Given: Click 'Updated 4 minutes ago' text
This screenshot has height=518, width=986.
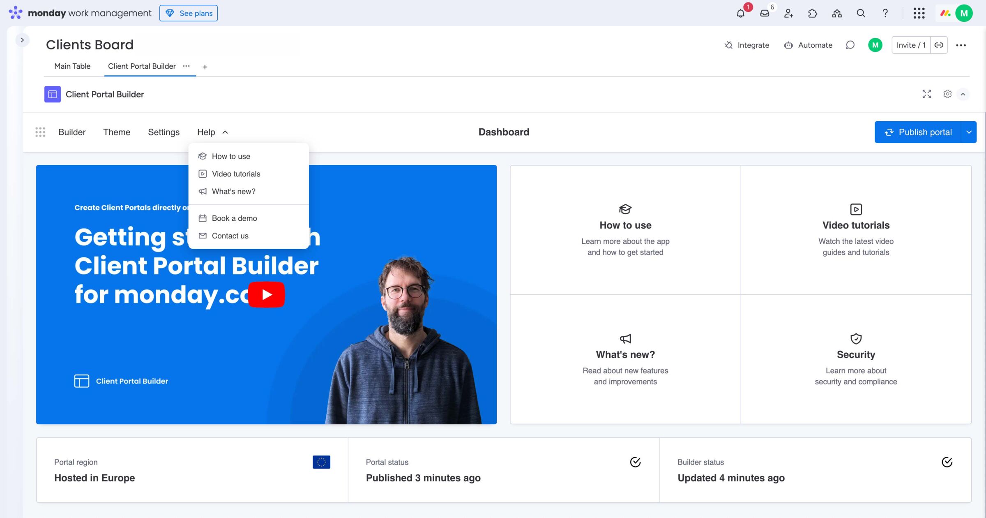Looking at the screenshot, I should click(x=731, y=478).
